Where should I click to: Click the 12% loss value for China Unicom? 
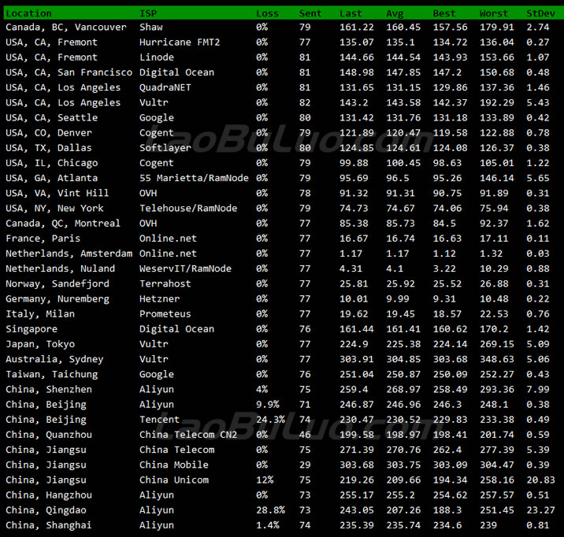pos(265,480)
